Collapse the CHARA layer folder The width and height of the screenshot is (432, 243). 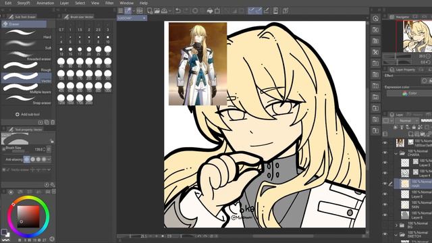396,153
